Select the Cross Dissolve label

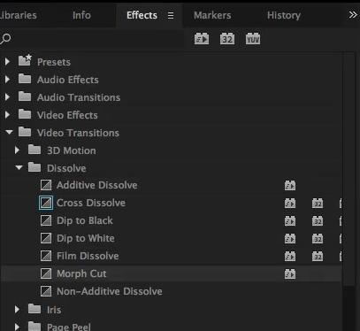[91, 203]
